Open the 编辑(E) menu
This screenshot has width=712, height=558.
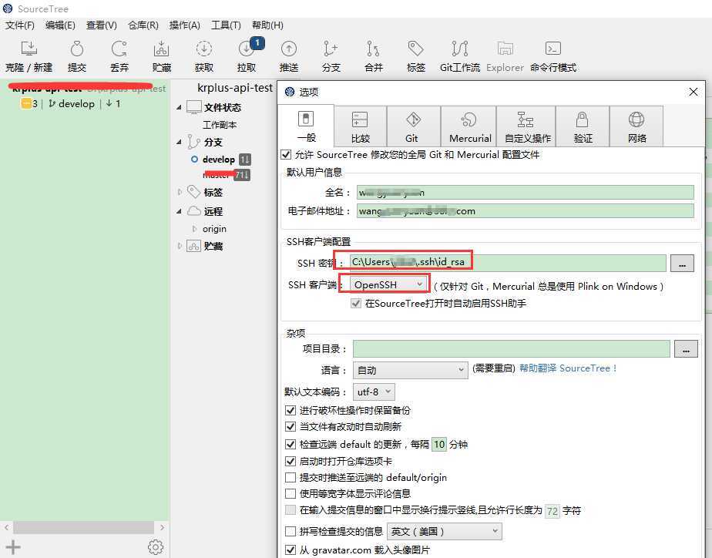(60, 25)
